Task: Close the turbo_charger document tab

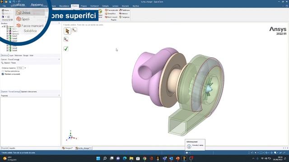Action: (91, 148)
